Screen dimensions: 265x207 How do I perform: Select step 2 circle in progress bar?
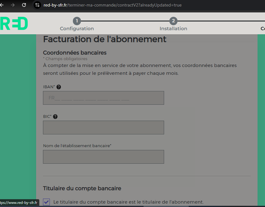point(173,21)
